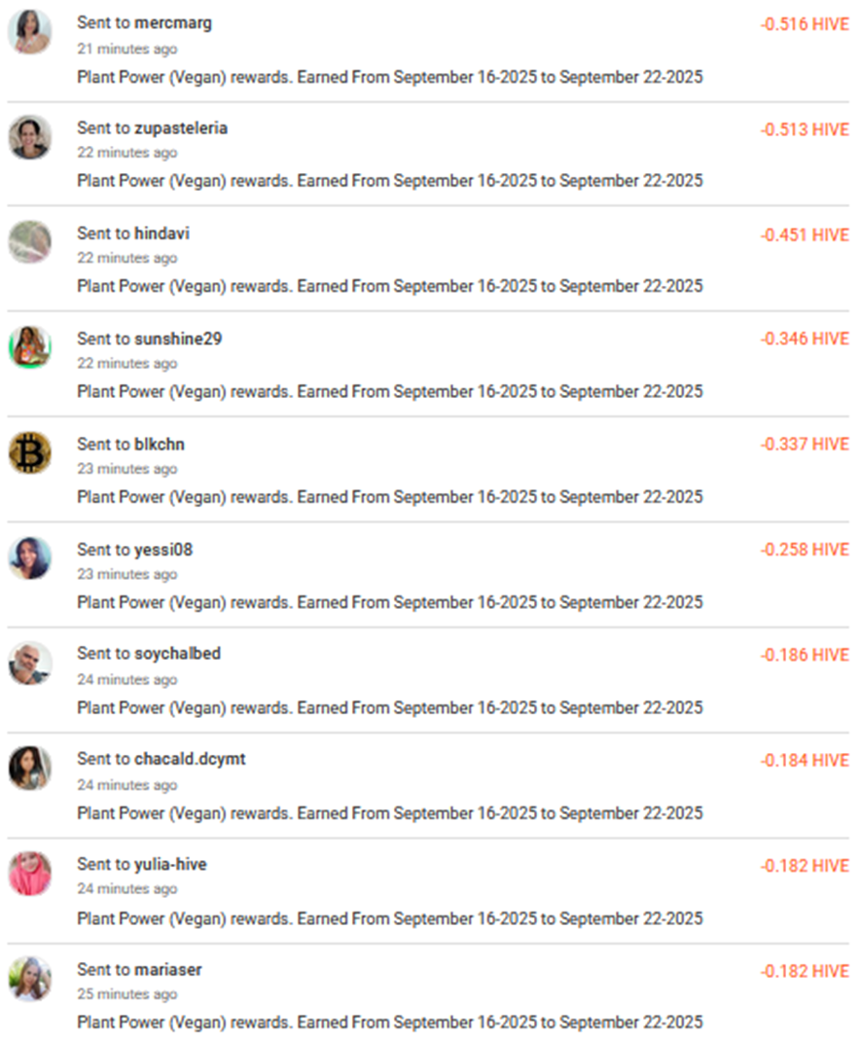The height and width of the screenshot is (1039, 862).
Task: Visit the zupasteleria profile link
Action: [x=181, y=128]
